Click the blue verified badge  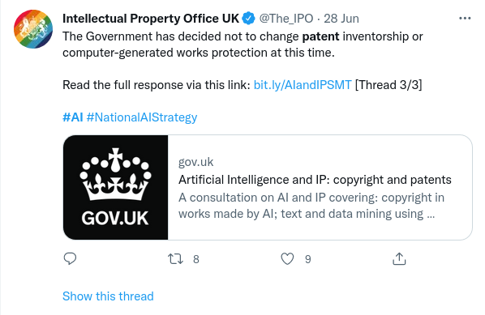tap(248, 19)
